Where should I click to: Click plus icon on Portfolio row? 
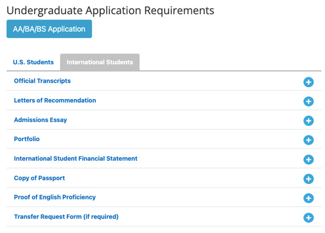308,140
